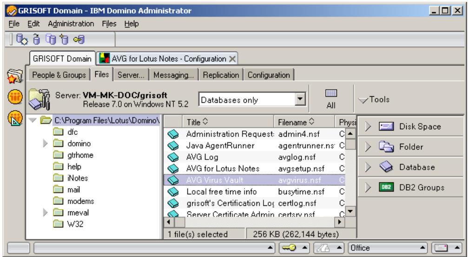Open the Edit menu
468x257 pixels.
(x=33, y=24)
